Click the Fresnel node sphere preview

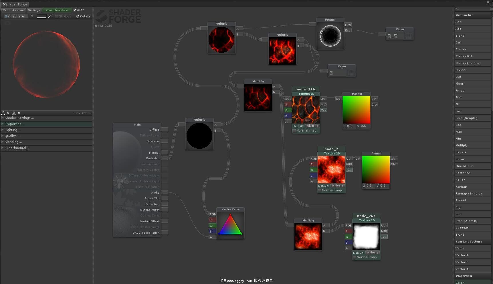click(x=330, y=36)
